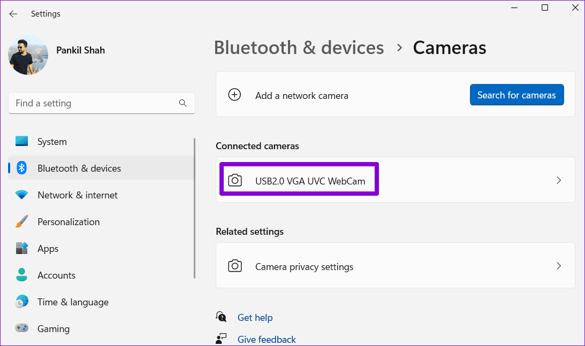Open the Give feedback link
585x346 pixels.
267,339
